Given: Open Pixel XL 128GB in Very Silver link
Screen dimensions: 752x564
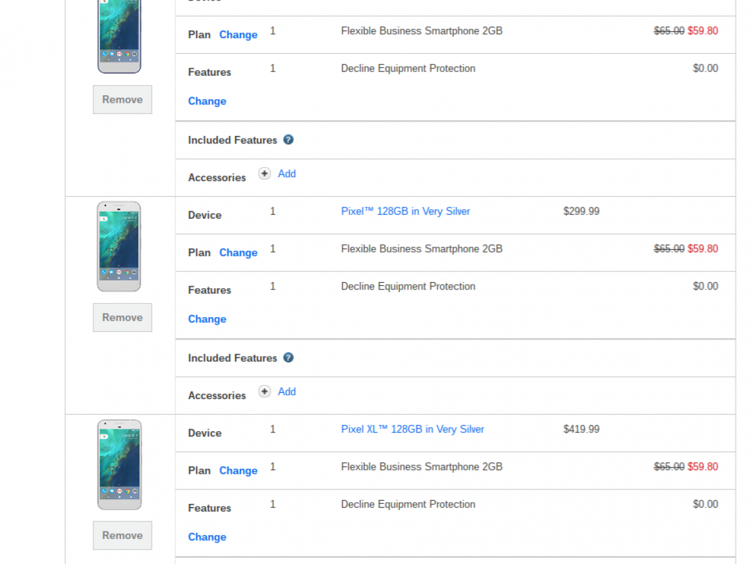Looking at the screenshot, I should pyautogui.click(x=412, y=429).
